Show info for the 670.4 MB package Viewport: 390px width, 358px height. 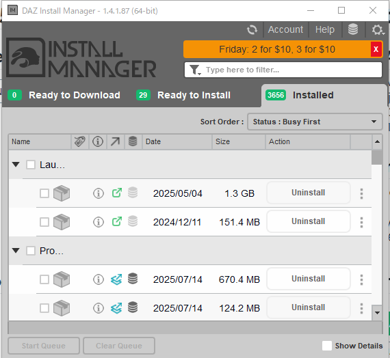click(99, 279)
